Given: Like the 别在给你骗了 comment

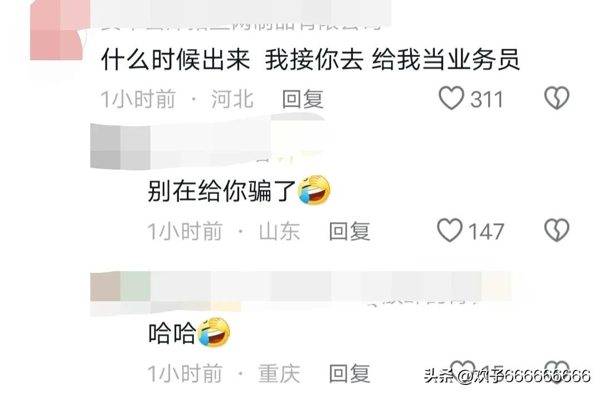Looking at the screenshot, I should click(x=450, y=230).
